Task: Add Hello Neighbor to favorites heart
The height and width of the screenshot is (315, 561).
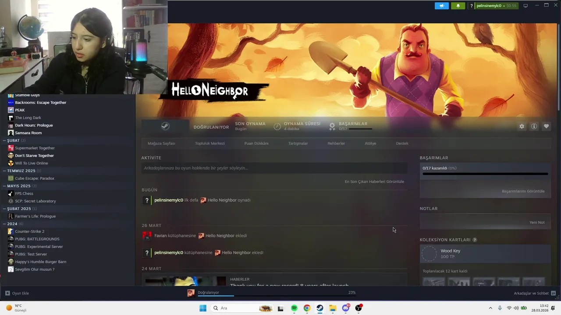Action: (546, 126)
